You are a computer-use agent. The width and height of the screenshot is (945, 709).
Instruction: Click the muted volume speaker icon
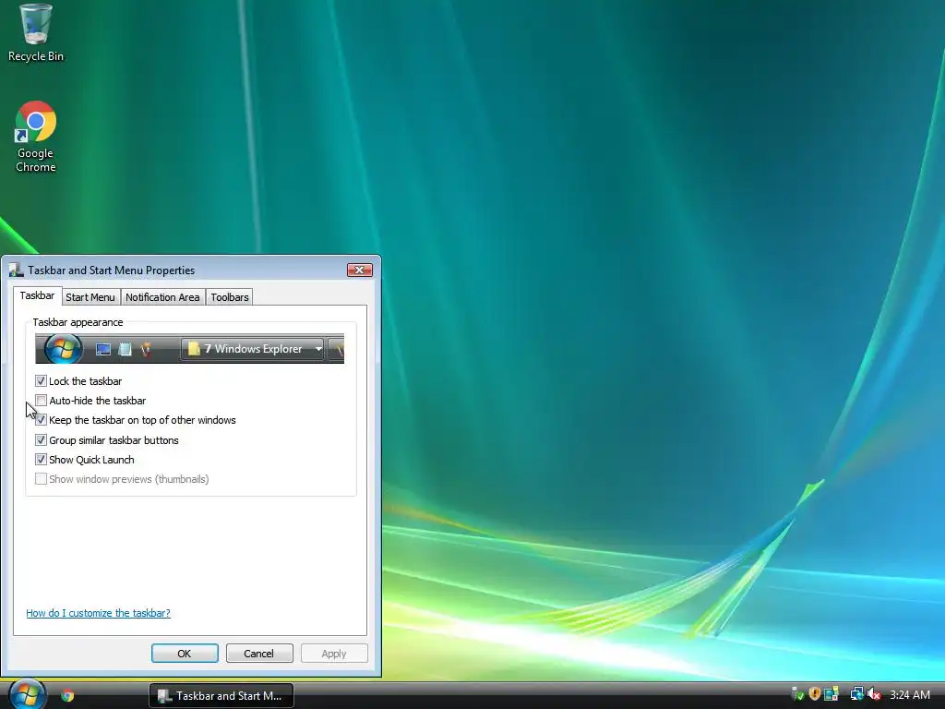(x=874, y=694)
